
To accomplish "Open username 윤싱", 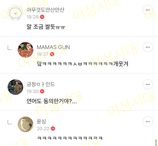I will pos(41,121).
